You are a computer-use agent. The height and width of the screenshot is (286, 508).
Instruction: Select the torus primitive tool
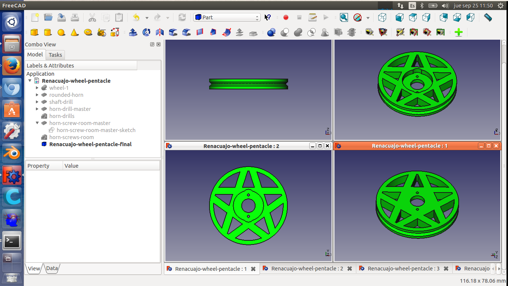click(x=88, y=33)
